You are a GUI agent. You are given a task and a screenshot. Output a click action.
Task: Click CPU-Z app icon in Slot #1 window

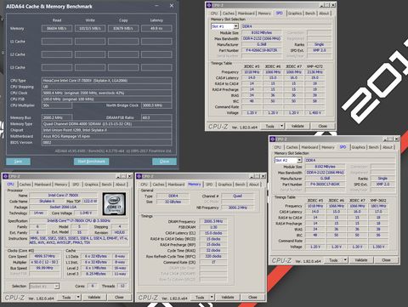pyautogui.click(x=209, y=5)
